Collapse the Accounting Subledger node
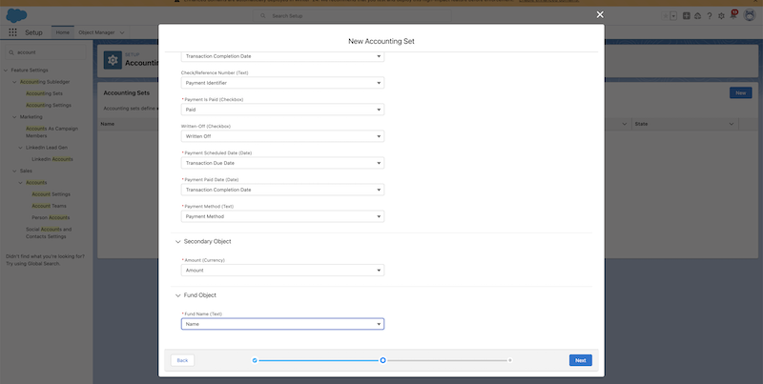 (14, 82)
